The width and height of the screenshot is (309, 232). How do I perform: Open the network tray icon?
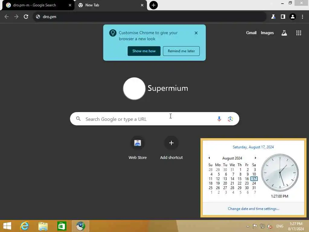262,226
